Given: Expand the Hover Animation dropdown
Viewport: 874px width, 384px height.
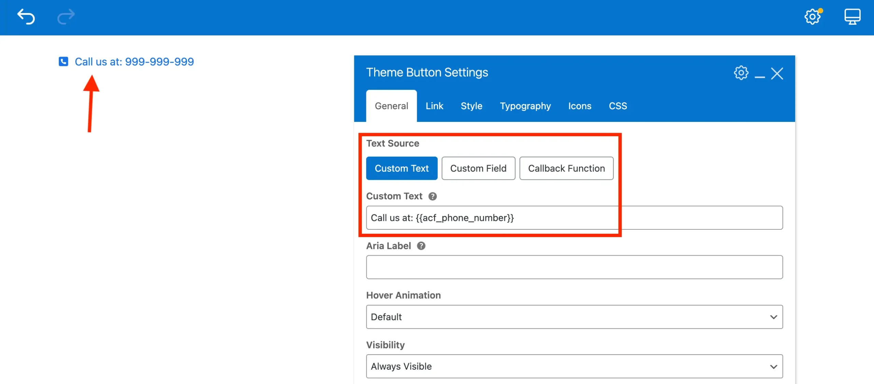Looking at the screenshot, I should (x=574, y=317).
